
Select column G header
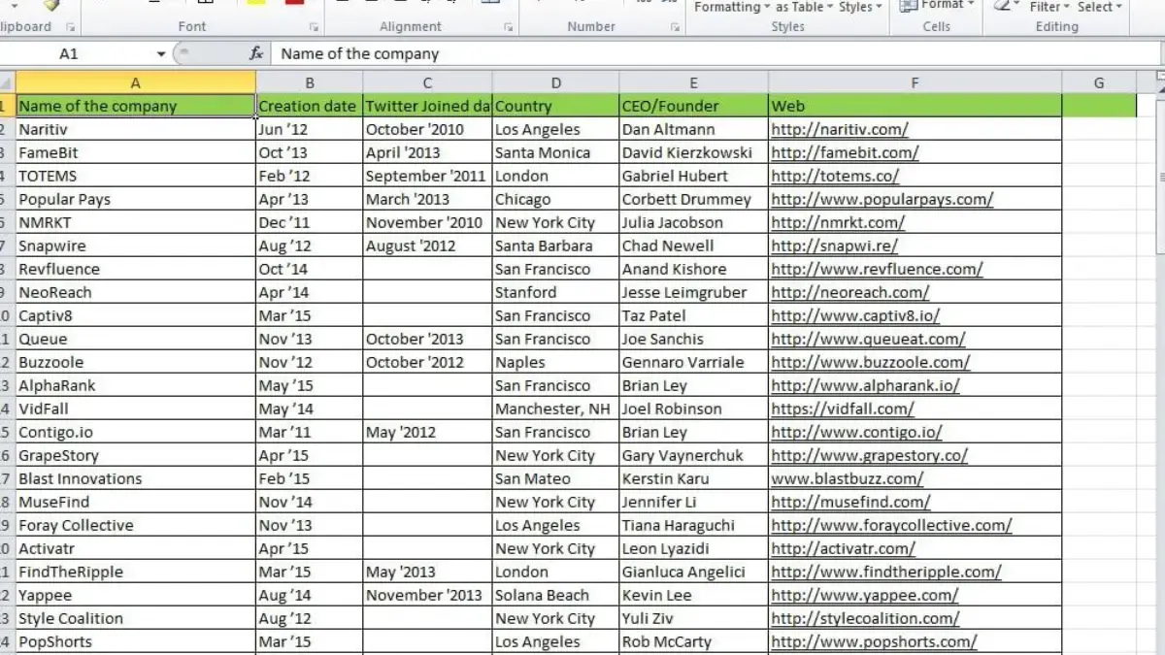pos(1099,82)
